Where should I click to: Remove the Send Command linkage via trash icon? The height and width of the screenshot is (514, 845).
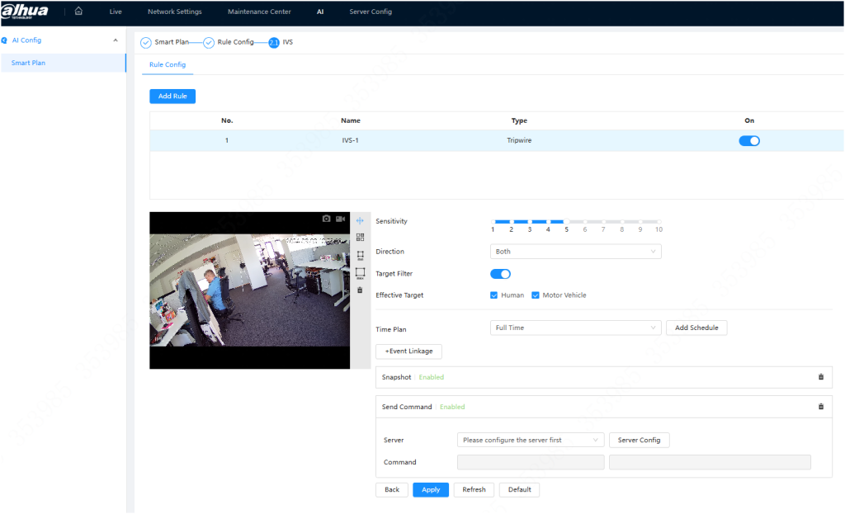coord(820,407)
